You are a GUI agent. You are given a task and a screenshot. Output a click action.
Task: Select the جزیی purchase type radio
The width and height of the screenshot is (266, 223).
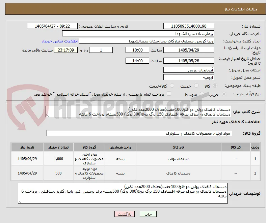(224, 94)
